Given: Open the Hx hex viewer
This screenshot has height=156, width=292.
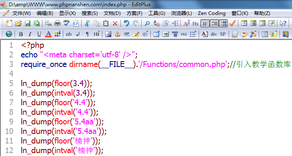Looking at the screenshot, I should click(x=195, y=24).
